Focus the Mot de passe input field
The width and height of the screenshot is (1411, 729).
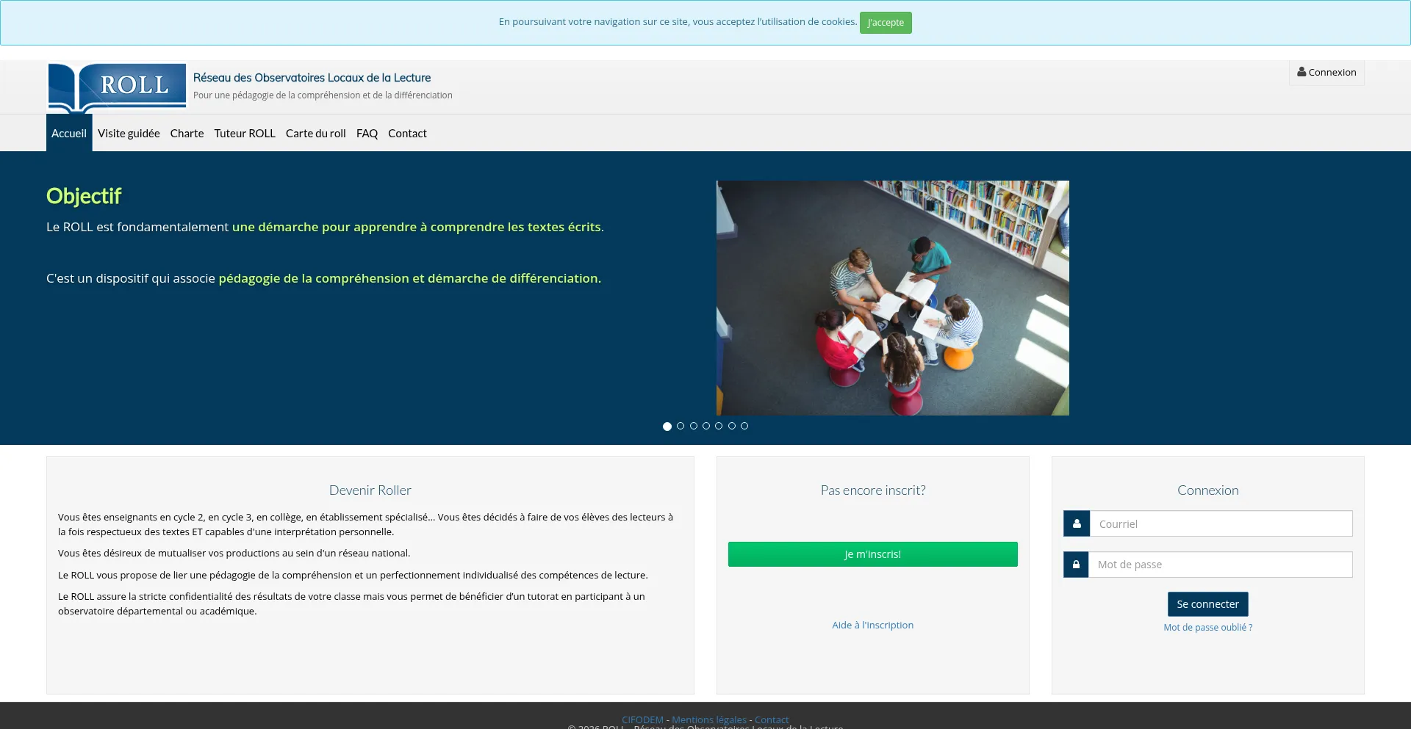coord(1221,565)
